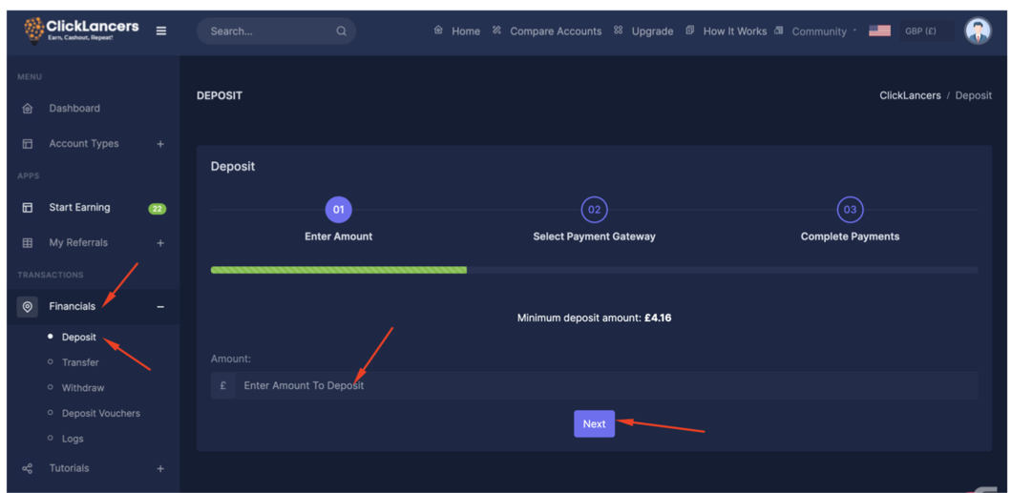Image resolution: width=1011 pixels, height=493 pixels.
Task: Open the Community dropdown menu
Action: (x=820, y=31)
